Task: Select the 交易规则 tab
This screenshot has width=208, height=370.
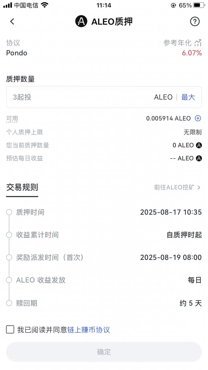Action: [x=22, y=188]
